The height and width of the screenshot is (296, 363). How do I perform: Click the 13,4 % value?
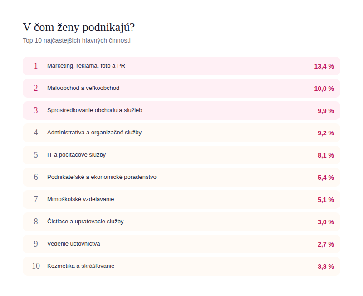pos(324,66)
